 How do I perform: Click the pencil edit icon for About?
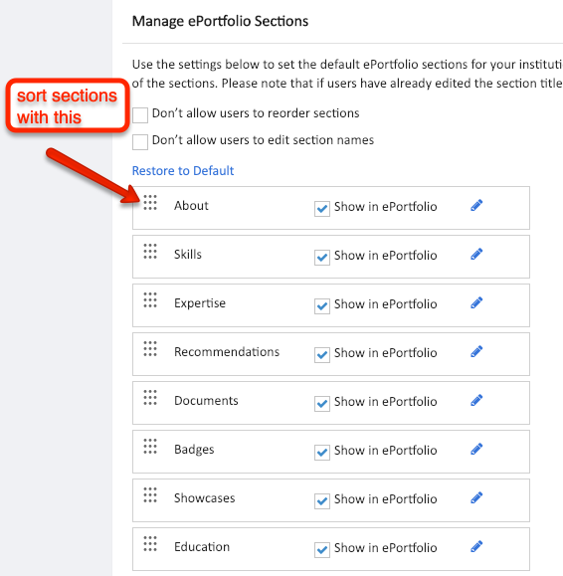point(476,205)
